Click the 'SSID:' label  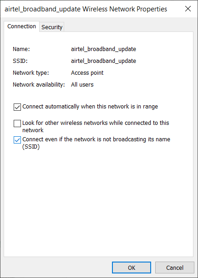pyautogui.click(x=20, y=61)
